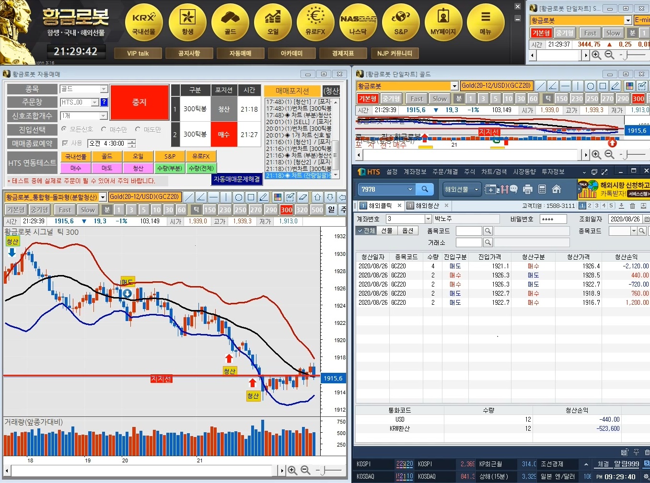This screenshot has height=483, width=650.
Task: Click the 수량(전체) green button
Action: click(201, 168)
